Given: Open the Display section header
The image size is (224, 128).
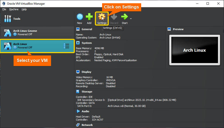Looking at the screenshot, I should pyautogui.click(x=86, y=72).
